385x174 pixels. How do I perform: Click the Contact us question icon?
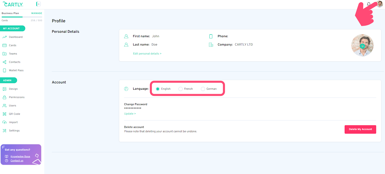(7, 160)
